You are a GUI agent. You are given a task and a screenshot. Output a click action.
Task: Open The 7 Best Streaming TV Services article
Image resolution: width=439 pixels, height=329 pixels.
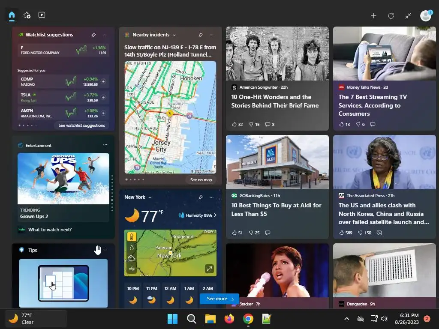(373, 105)
